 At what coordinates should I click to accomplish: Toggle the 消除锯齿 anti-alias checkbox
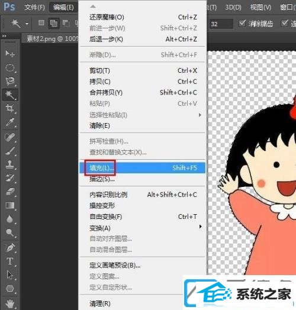242,24
